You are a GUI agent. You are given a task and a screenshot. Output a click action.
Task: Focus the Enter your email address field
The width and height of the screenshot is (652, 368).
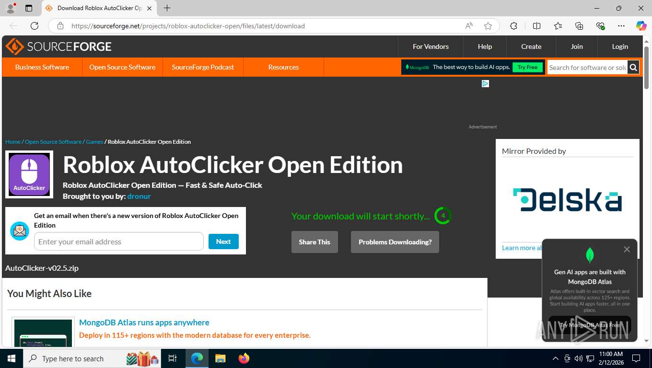pyautogui.click(x=119, y=241)
